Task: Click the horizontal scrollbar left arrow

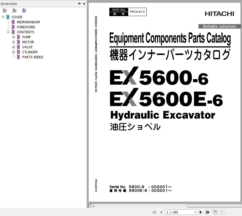Action: 93,206
